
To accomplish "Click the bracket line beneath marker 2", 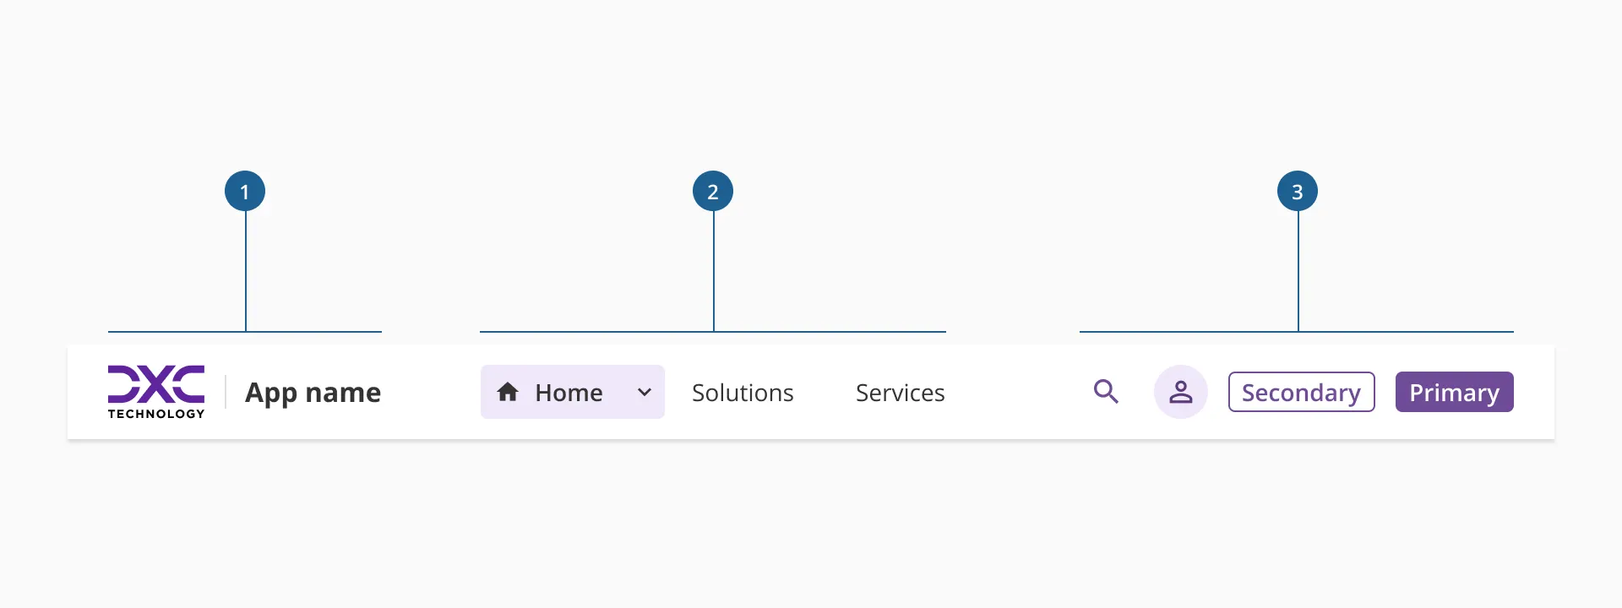I will [x=591, y=332].
